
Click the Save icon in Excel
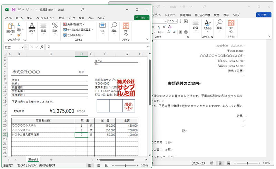(x=13, y=9)
